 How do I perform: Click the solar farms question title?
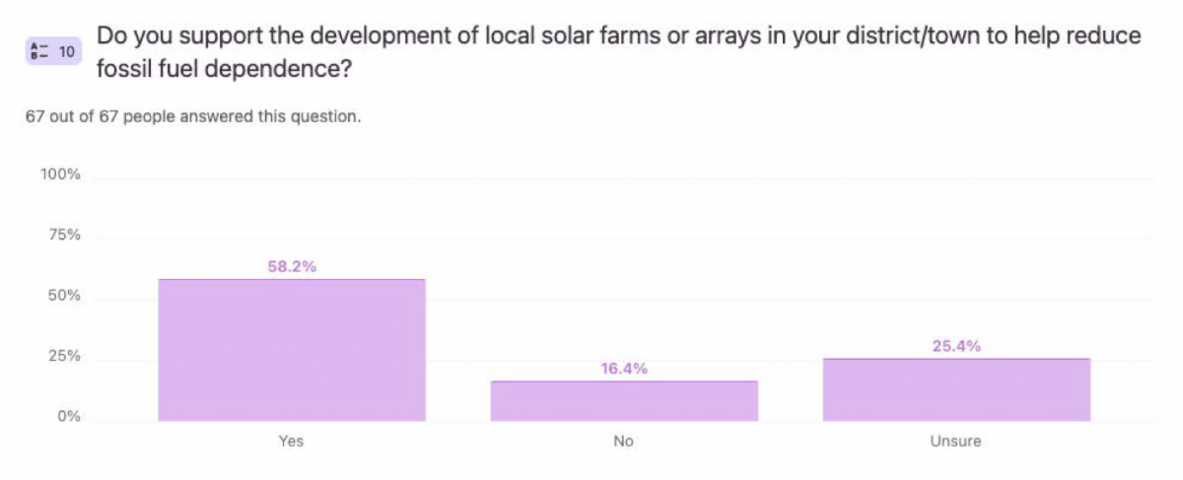618,36
